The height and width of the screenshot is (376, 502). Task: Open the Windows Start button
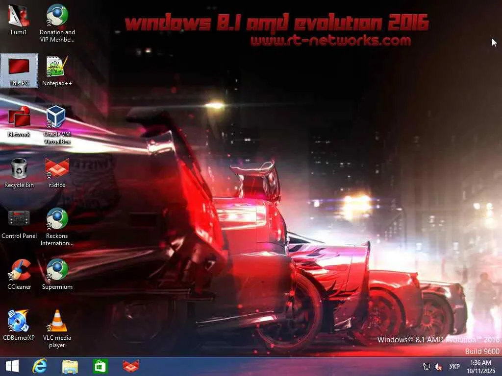point(12,366)
